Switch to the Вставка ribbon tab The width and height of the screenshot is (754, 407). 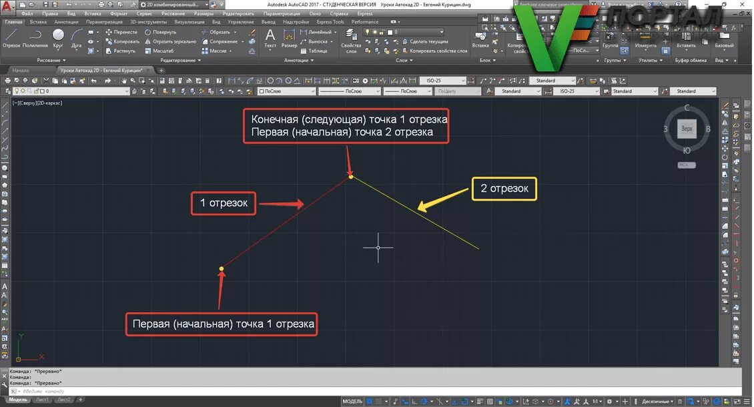[x=38, y=21]
